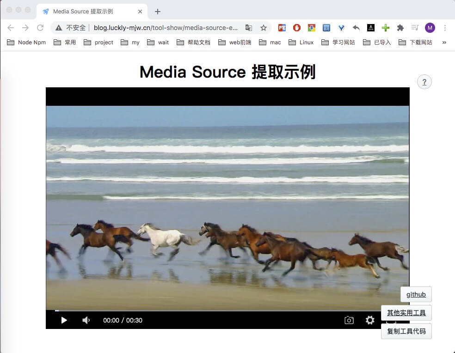The height and width of the screenshot is (353, 455).
Task: Click the 复制工具代码 button
Action: (406, 331)
